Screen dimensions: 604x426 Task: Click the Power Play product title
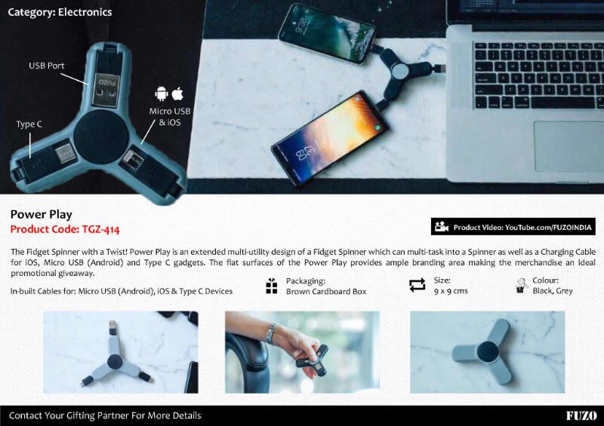click(42, 214)
